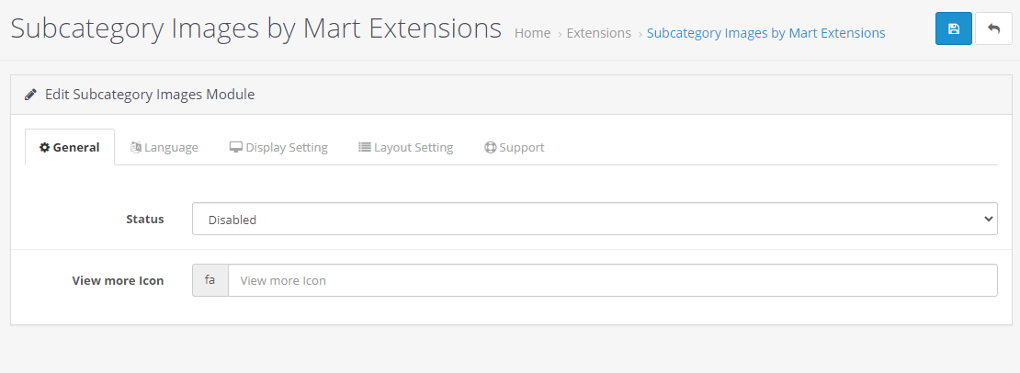1020x373 pixels.
Task: Focus the View more Icon text field
Action: [613, 280]
